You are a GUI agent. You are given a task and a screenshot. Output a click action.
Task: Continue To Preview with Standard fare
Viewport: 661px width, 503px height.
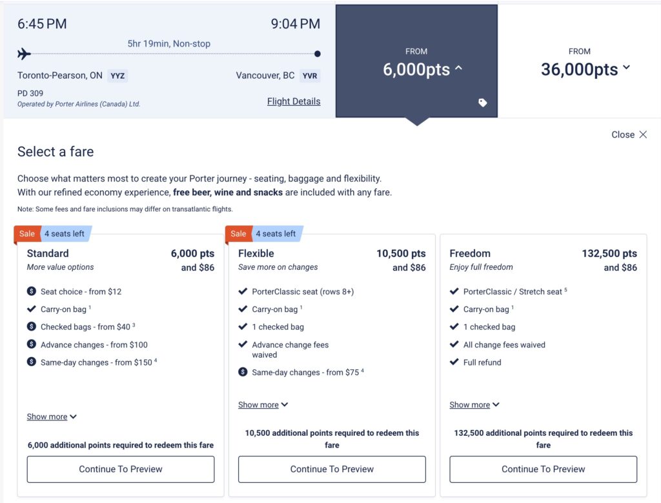121,469
